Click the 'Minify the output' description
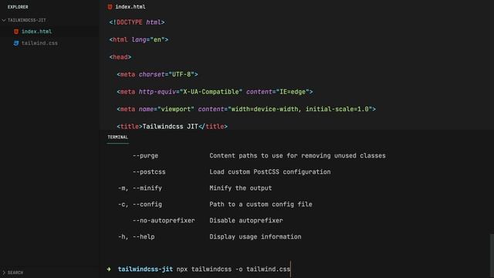This screenshot has width=494, height=278. tap(240, 188)
